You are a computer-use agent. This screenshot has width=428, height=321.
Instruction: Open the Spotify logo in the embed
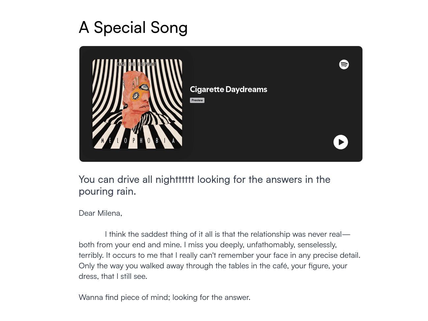344,64
